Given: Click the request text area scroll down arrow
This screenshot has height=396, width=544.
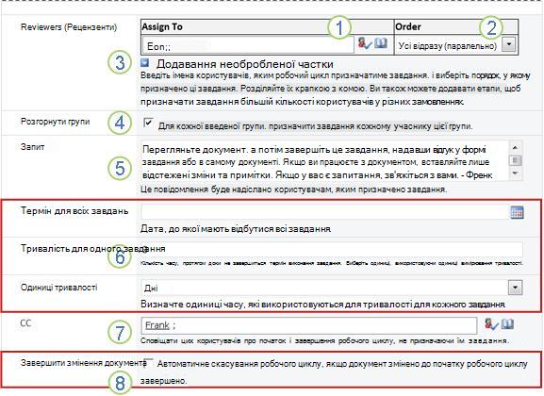Looking at the screenshot, I should (515, 173).
